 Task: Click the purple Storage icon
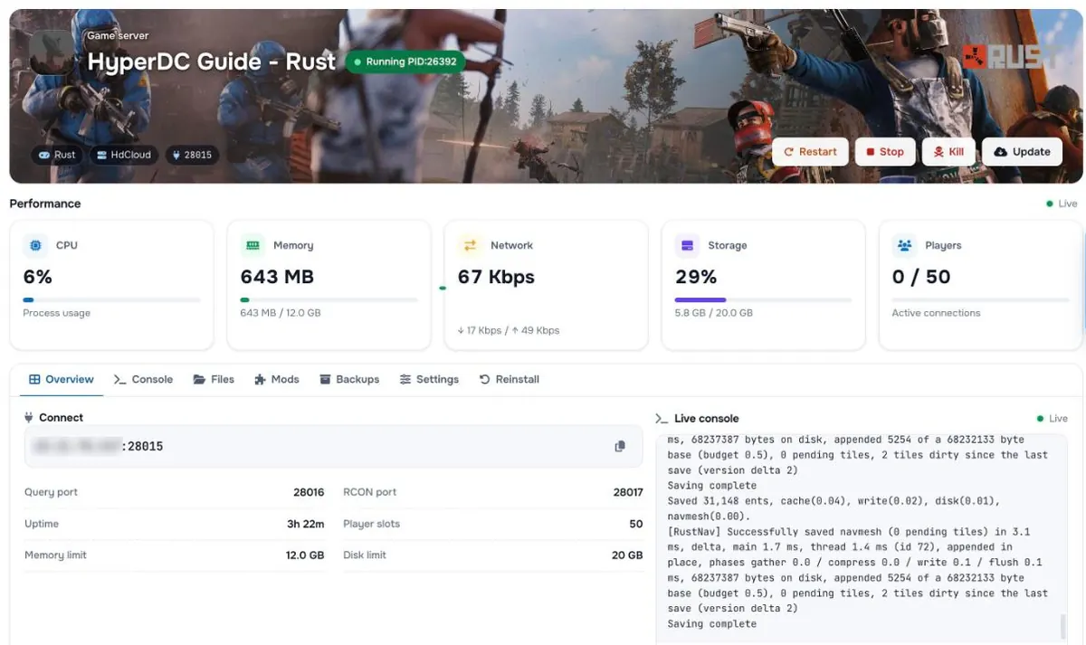click(x=688, y=245)
